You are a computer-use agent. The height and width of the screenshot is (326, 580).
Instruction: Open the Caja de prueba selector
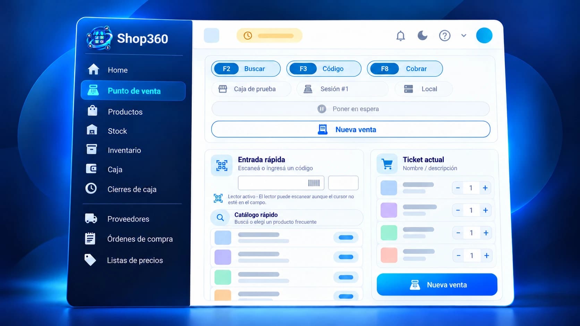pyautogui.click(x=251, y=89)
